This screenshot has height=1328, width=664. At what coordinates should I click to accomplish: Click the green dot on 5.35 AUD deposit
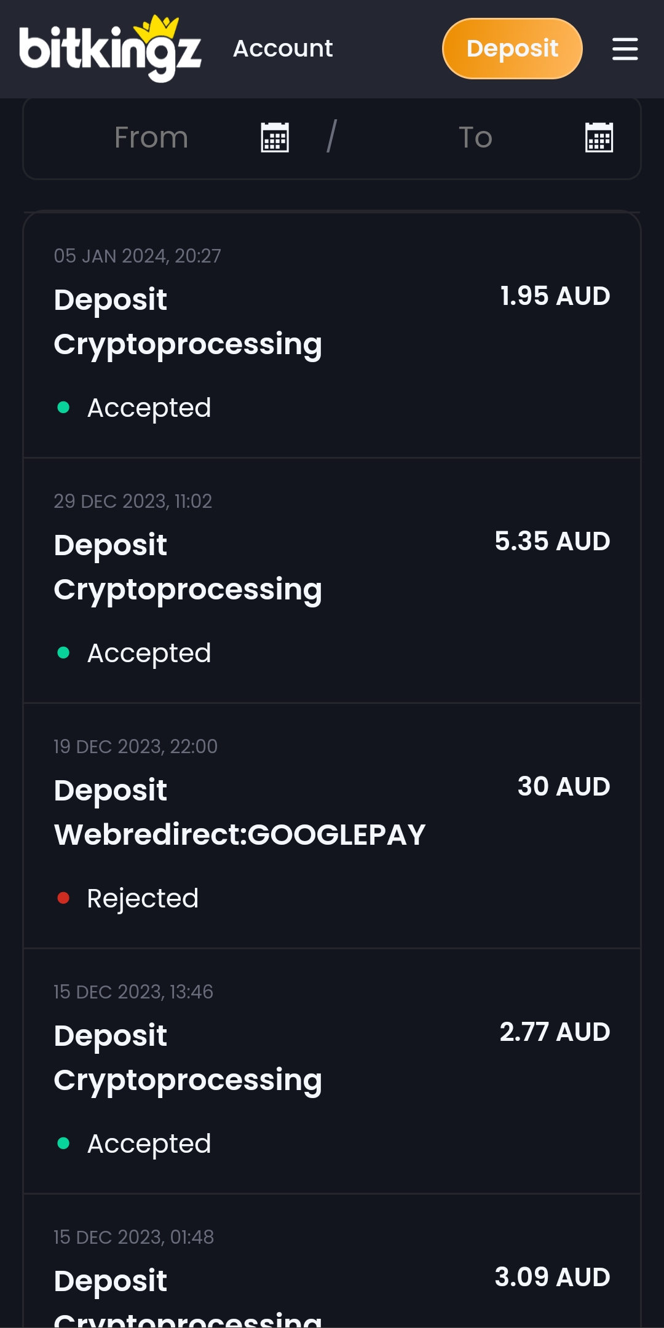pyautogui.click(x=63, y=652)
